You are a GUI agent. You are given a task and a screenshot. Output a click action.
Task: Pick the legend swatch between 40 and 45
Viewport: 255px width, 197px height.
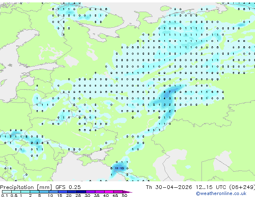coord(109,192)
